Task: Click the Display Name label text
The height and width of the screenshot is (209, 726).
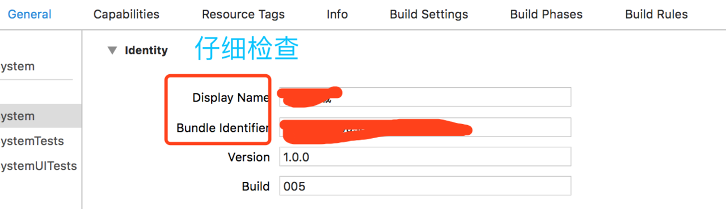Action: [x=231, y=97]
